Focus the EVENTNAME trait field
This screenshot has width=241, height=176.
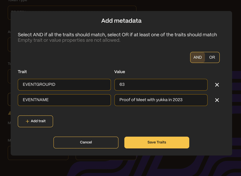pyautogui.click(x=64, y=100)
